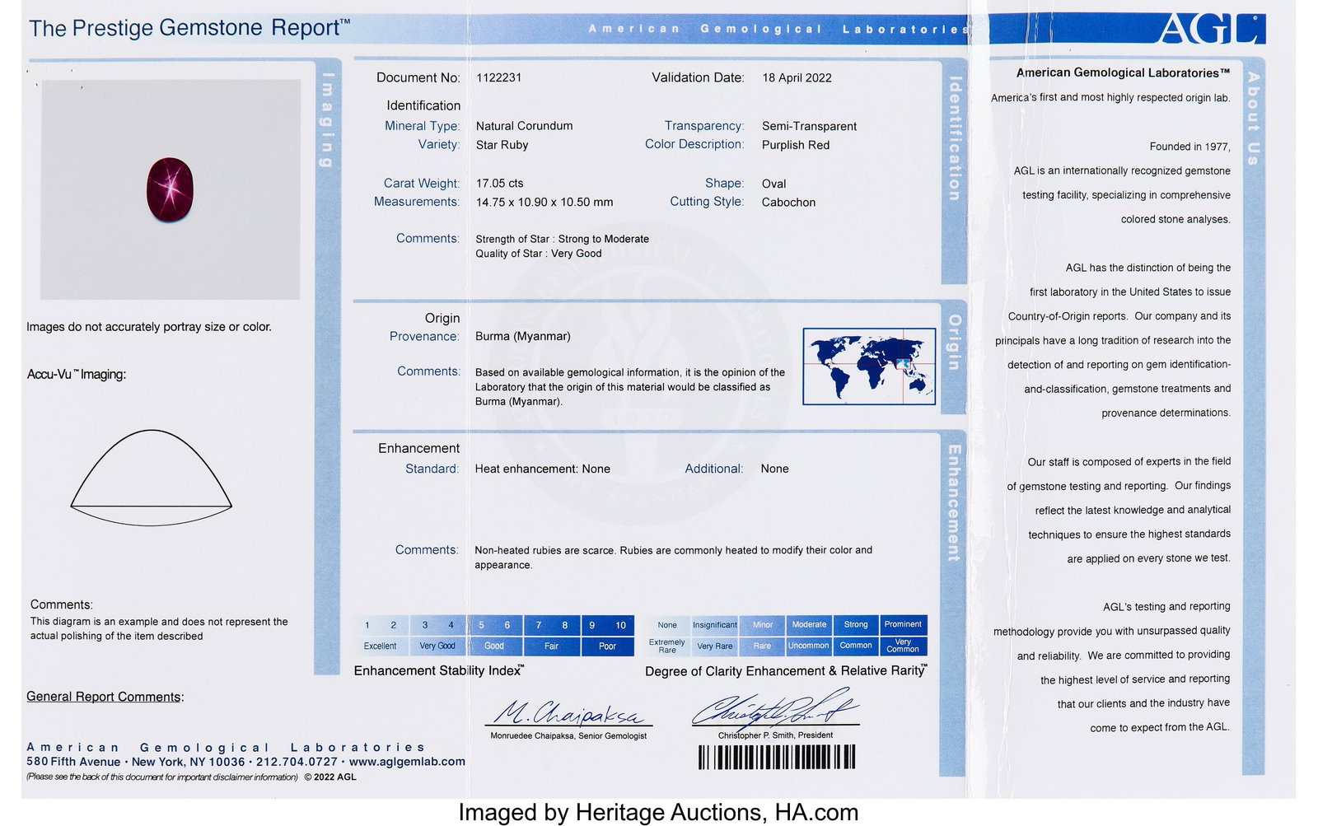1318x826 pixels.
Task: Select the Semi-Transparent transparency value
Action: (x=809, y=126)
